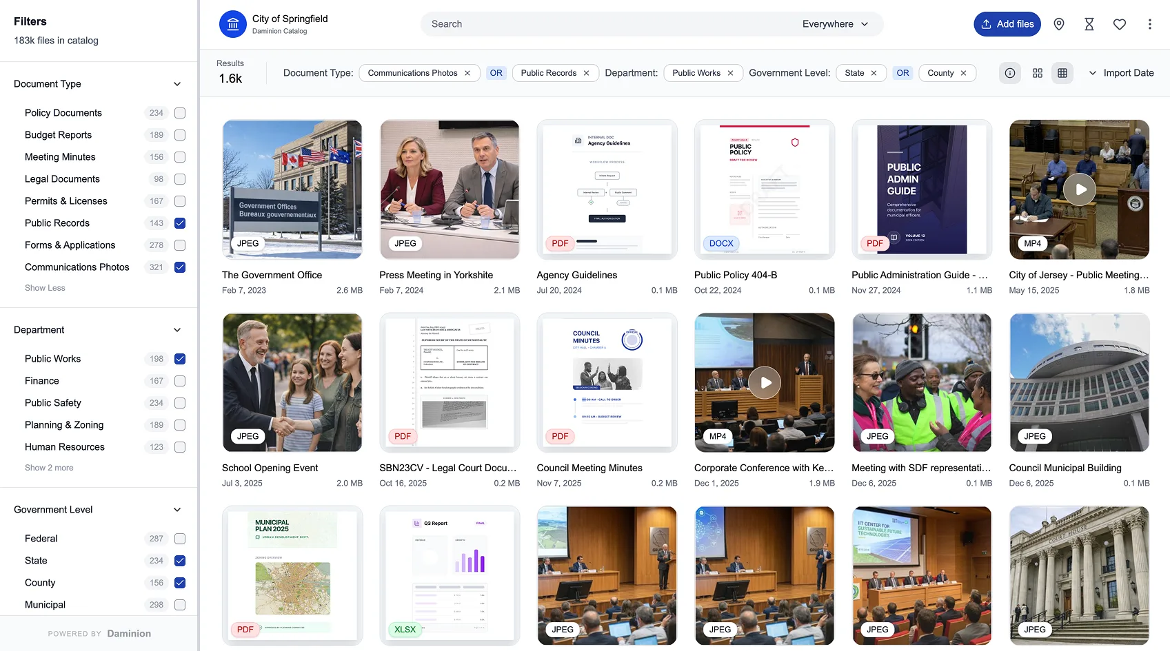This screenshot has height=651, width=1170.
Task: Check the Budget Reports checkbox
Action: tap(180, 135)
